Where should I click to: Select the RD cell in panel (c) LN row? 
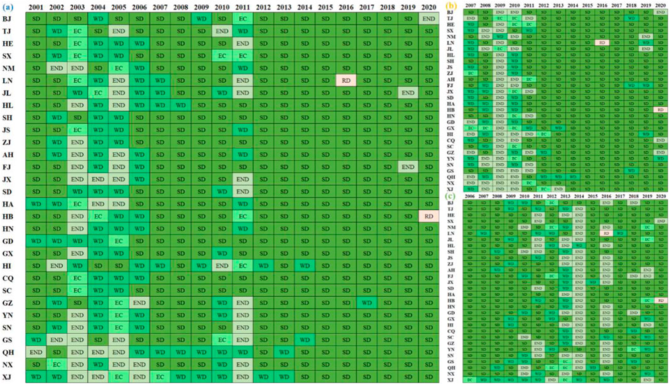click(606, 233)
